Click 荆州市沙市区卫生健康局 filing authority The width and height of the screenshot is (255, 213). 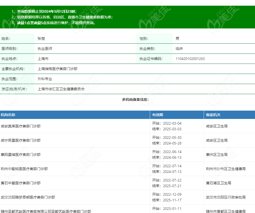[x=226, y=169]
